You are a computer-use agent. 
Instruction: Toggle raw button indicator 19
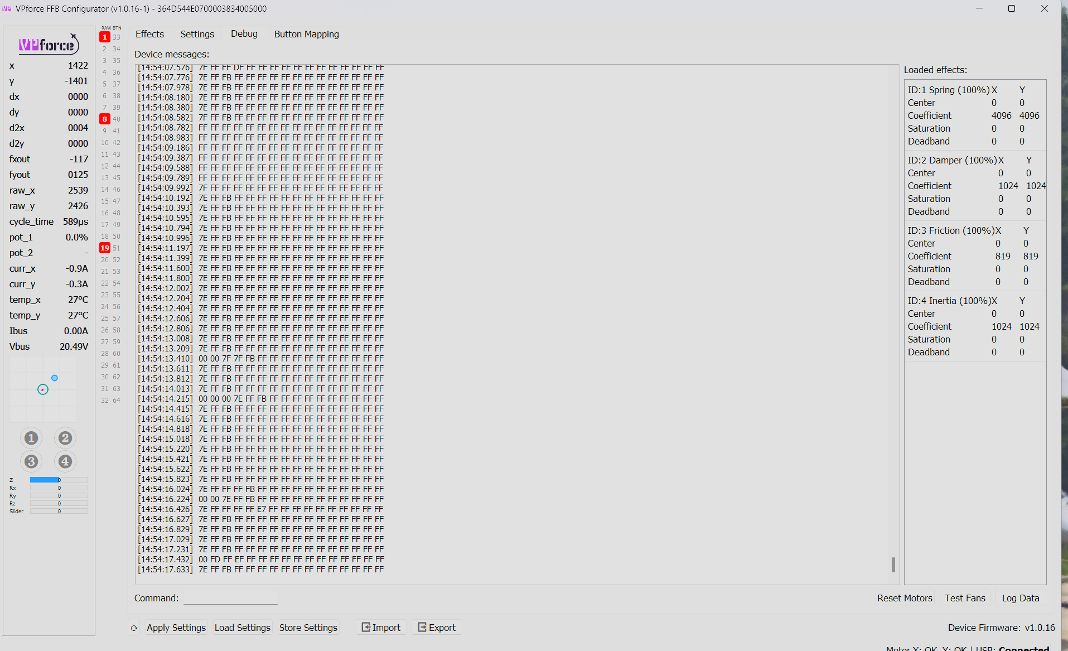104,248
